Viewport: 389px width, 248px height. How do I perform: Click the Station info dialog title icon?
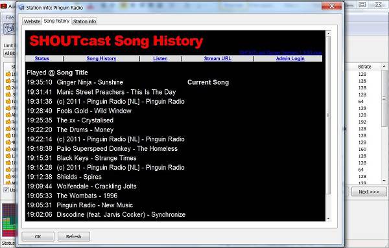(x=21, y=8)
